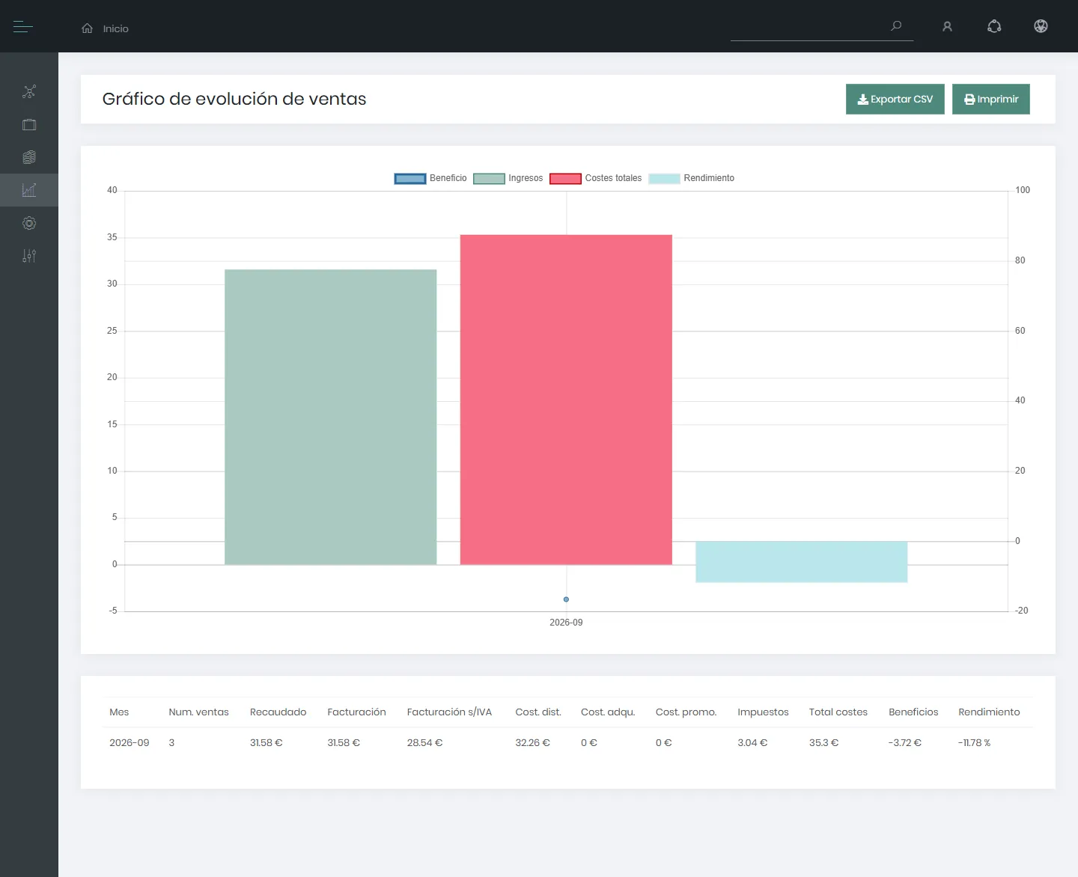Open the coin stacks sidebar icon

point(29,157)
